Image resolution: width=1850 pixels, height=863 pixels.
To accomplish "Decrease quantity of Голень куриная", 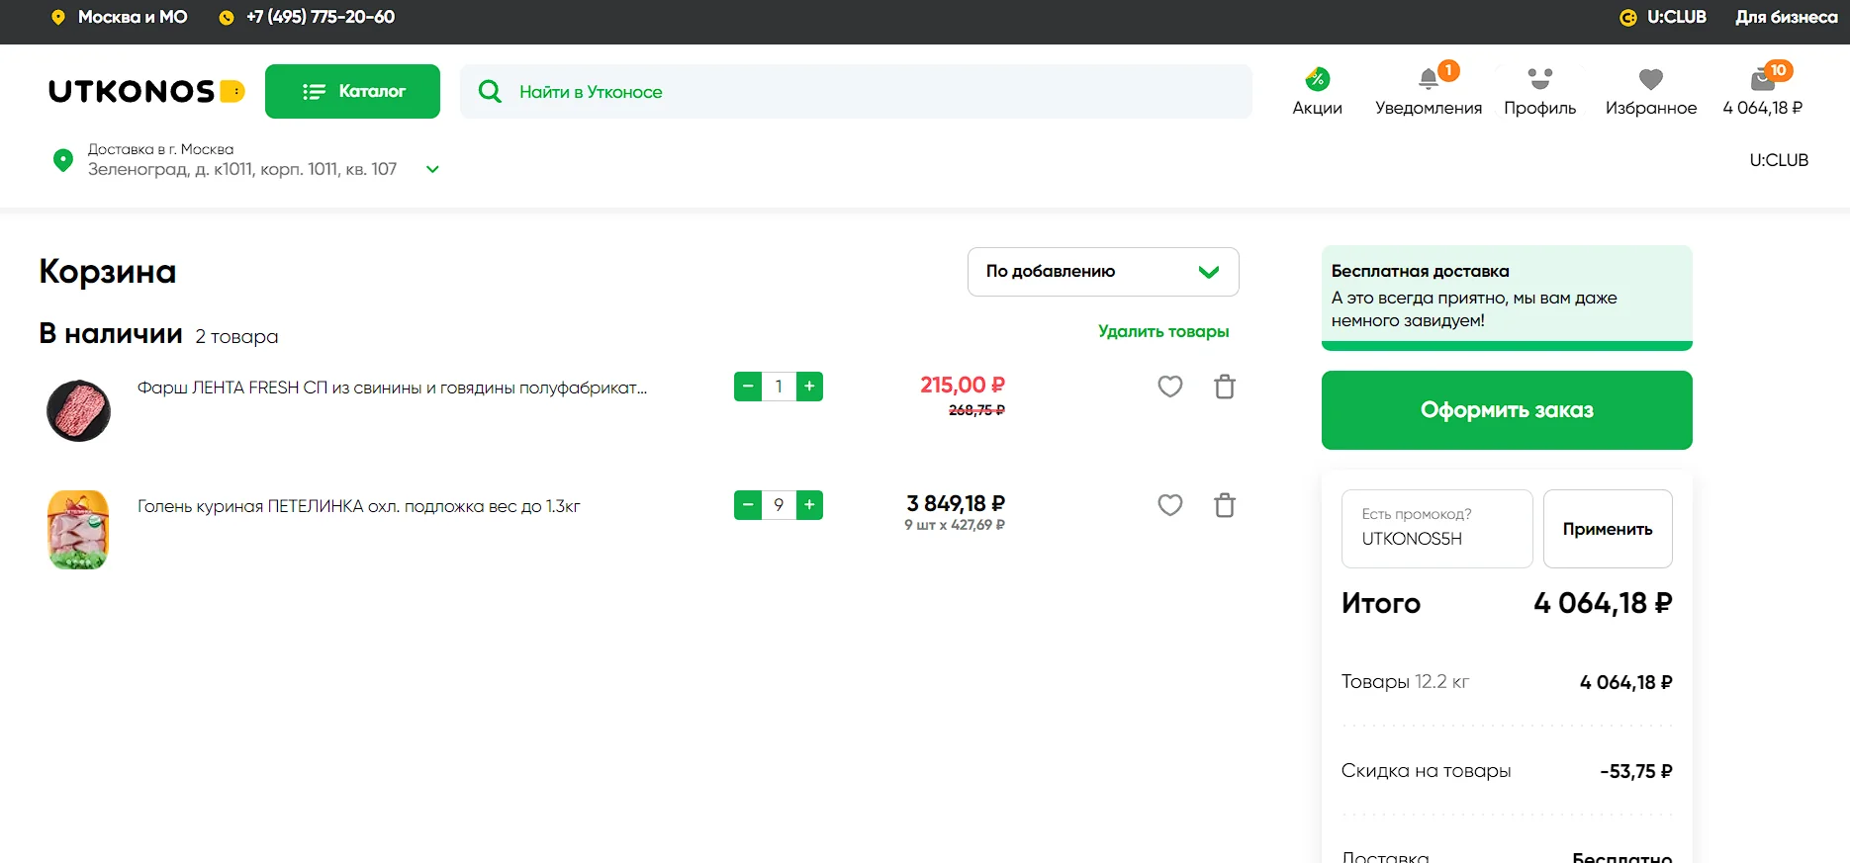I will click(748, 505).
